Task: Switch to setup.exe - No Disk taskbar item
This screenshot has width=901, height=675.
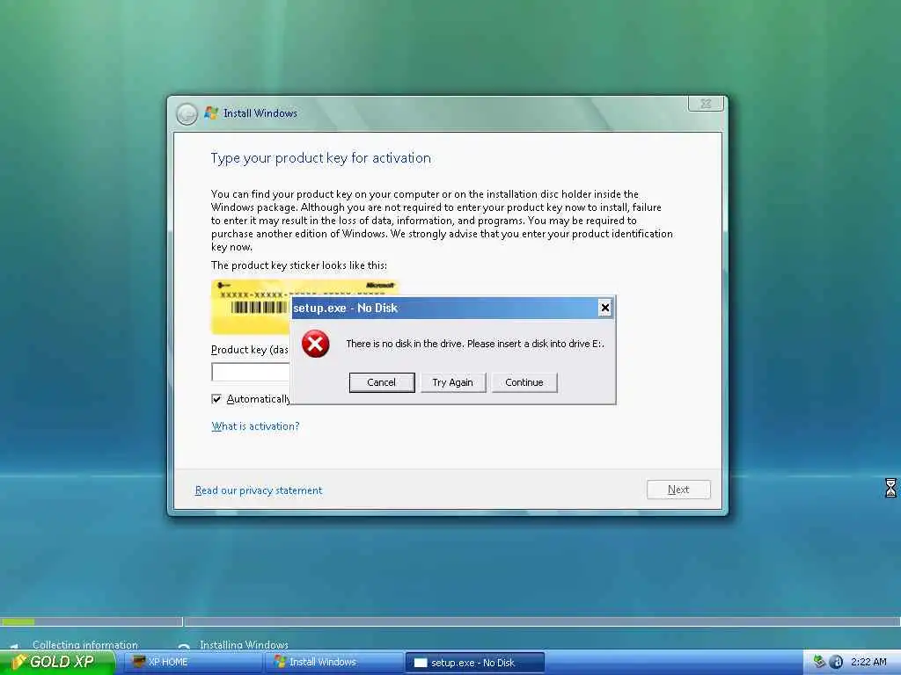Action: coord(474,663)
